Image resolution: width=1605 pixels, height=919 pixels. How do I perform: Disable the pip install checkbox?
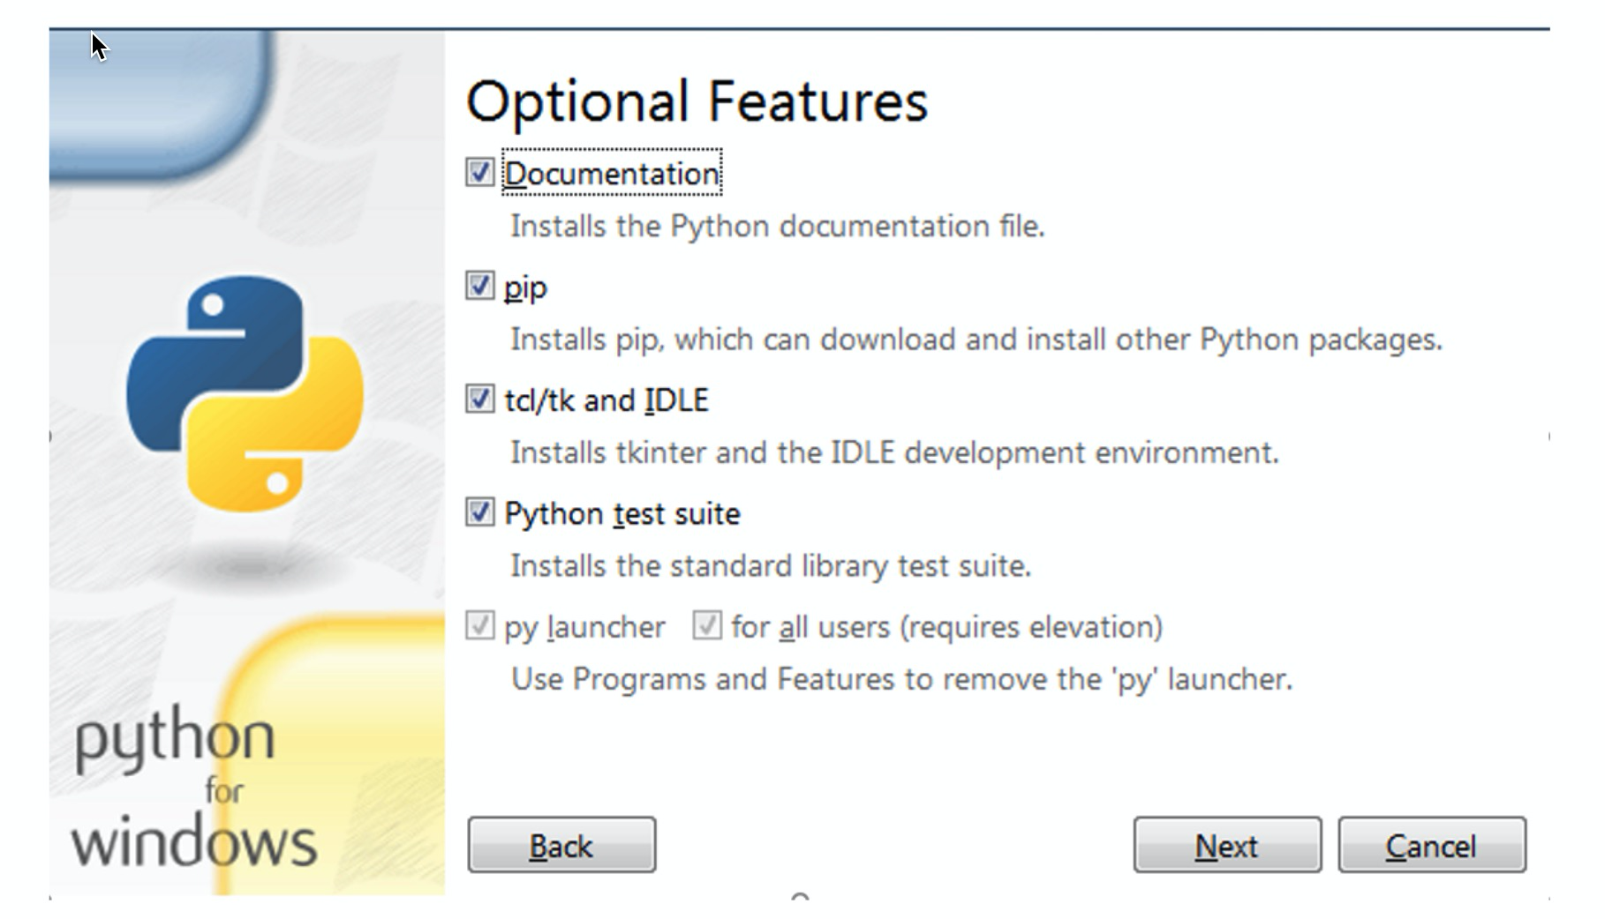pos(479,286)
